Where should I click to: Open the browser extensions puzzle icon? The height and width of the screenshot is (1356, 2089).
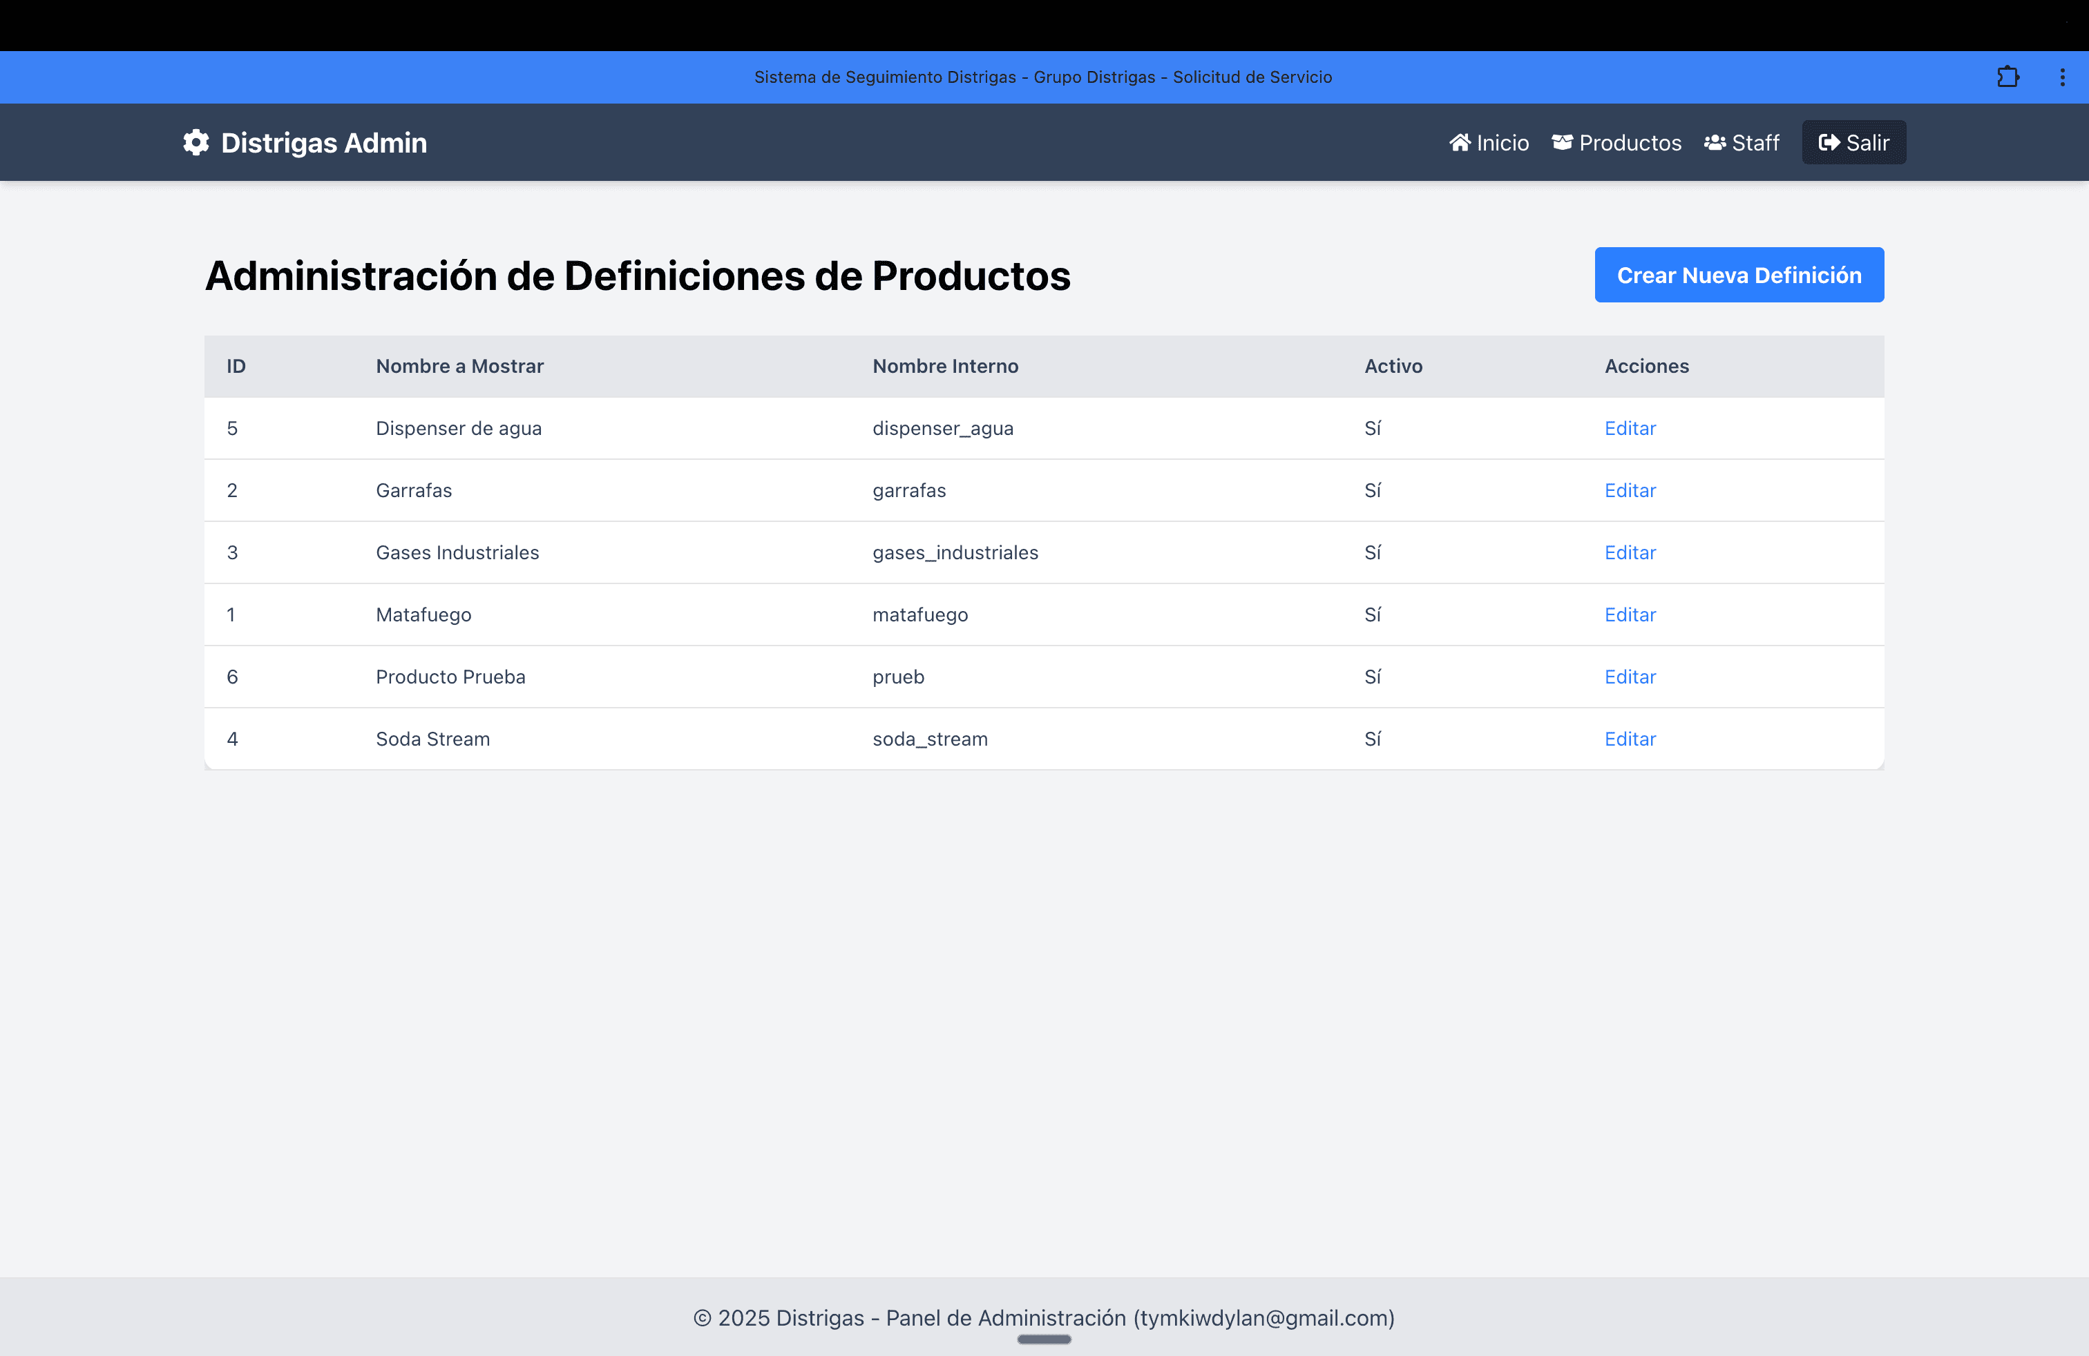(2007, 77)
